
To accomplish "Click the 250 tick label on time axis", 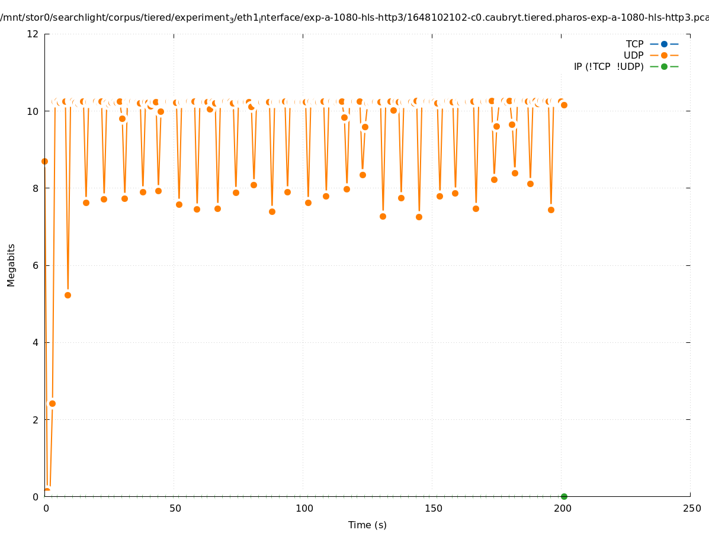I will coord(691,509).
